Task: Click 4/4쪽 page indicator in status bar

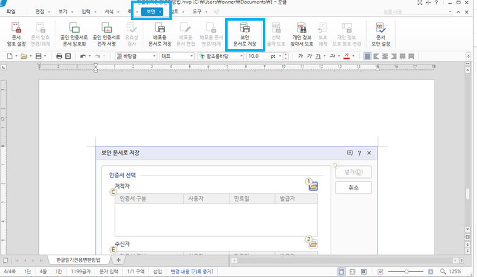Action: [10, 271]
